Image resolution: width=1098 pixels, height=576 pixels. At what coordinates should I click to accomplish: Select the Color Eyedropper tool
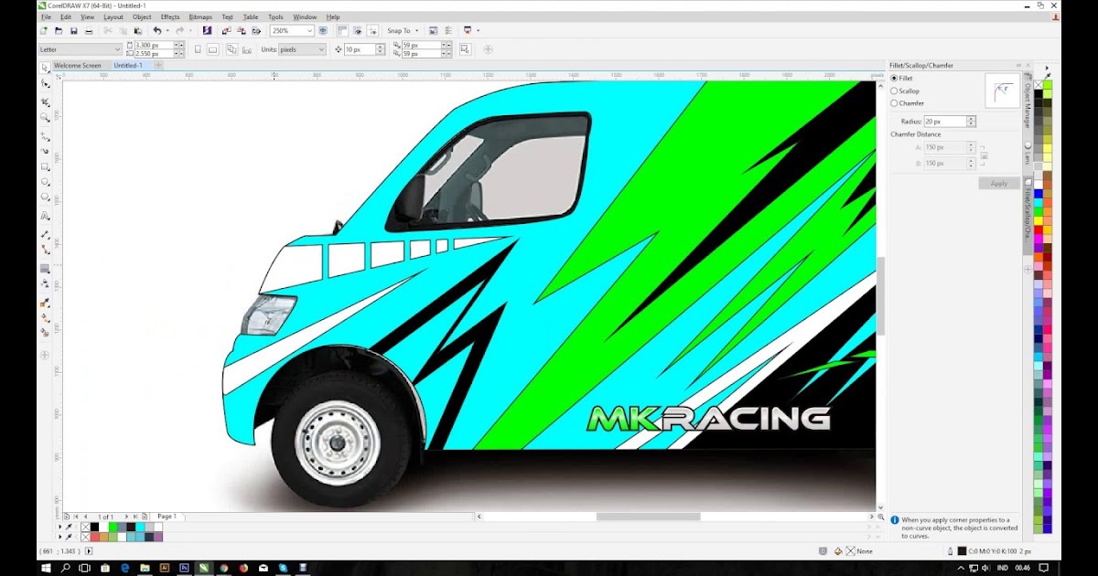click(45, 303)
